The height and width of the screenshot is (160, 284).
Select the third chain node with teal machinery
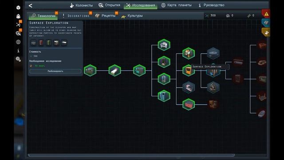pyautogui.click(x=139, y=70)
